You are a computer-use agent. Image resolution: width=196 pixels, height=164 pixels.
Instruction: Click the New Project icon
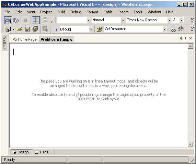click(8, 29)
